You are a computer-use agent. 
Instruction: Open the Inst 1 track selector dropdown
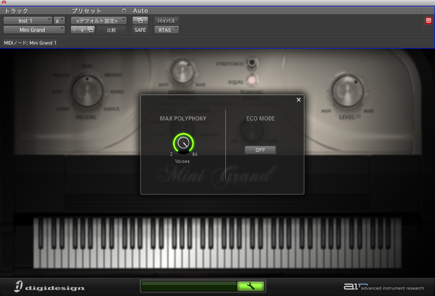[x=28, y=21]
